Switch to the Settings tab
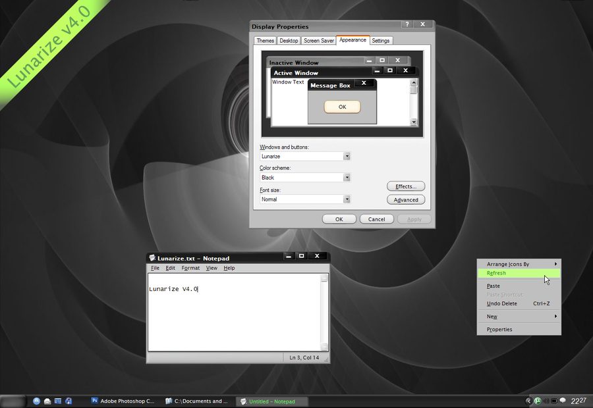The image size is (593, 408). click(x=380, y=40)
